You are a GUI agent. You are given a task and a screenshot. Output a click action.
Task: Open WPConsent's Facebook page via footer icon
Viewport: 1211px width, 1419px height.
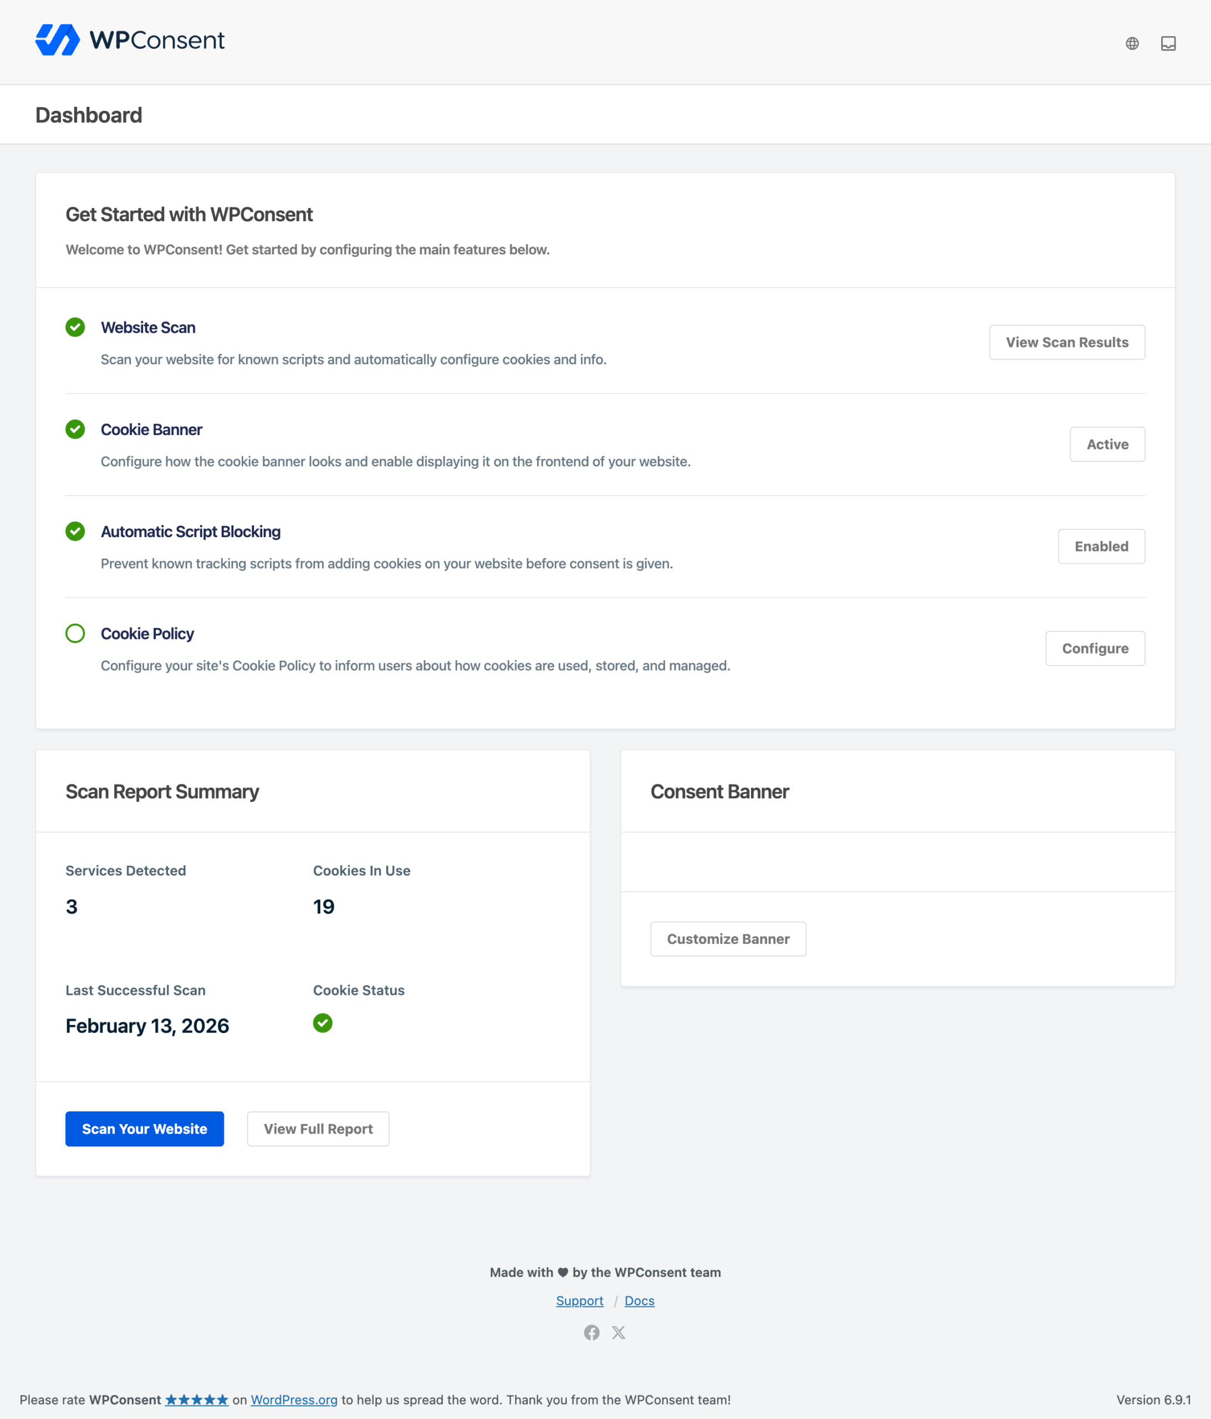coord(592,1332)
